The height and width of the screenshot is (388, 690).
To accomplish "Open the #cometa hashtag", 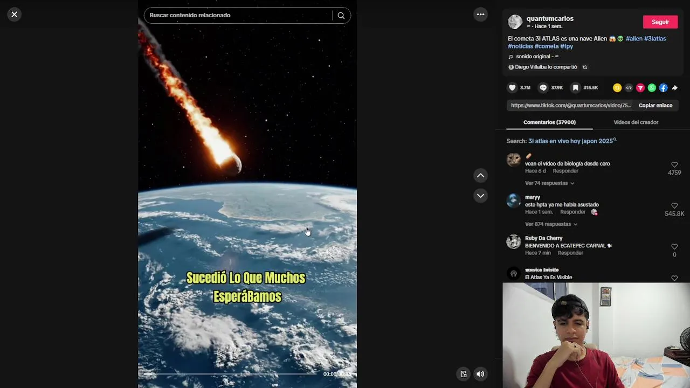I will point(547,46).
